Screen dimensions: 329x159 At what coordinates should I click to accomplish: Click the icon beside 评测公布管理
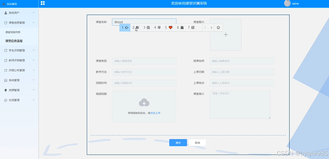coord(6,70)
